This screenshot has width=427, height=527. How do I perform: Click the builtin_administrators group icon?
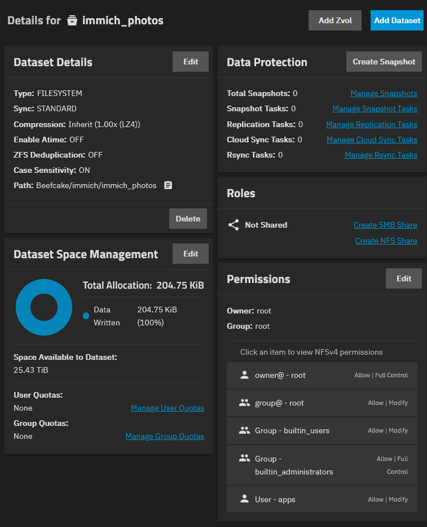click(x=244, y=459)
